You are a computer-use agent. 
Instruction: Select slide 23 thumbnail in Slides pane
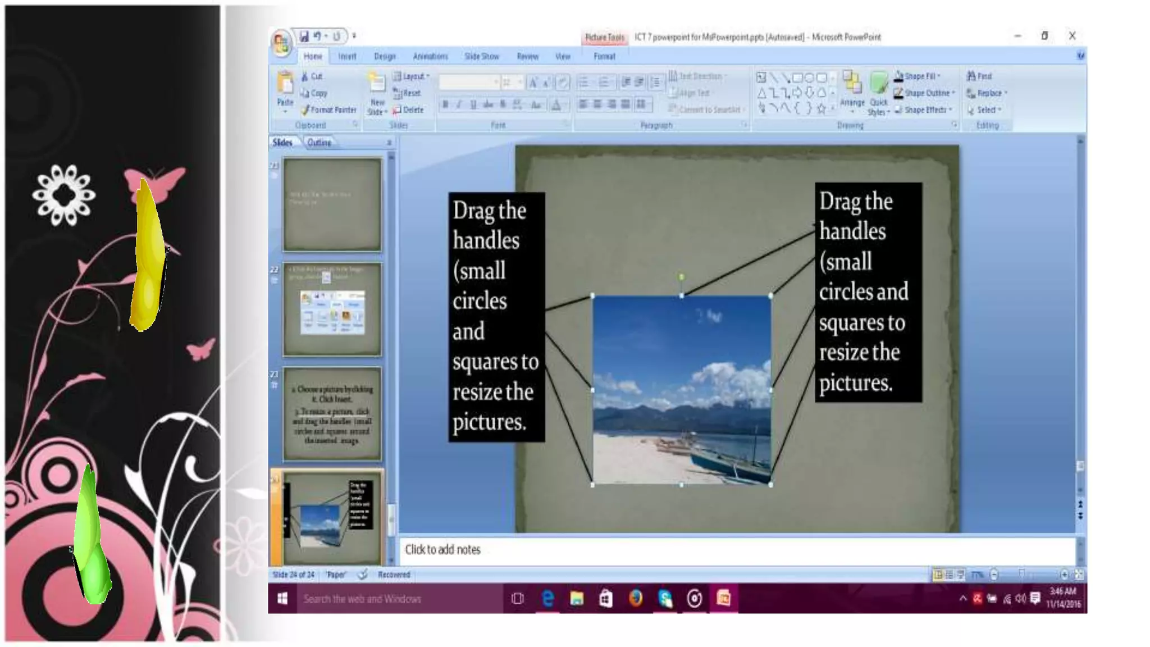coord(332,414)
